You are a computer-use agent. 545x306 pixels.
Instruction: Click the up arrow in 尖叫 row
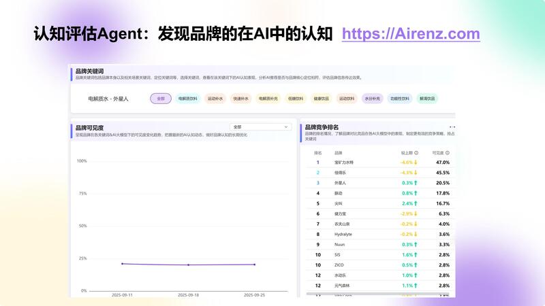click(417, 203)
